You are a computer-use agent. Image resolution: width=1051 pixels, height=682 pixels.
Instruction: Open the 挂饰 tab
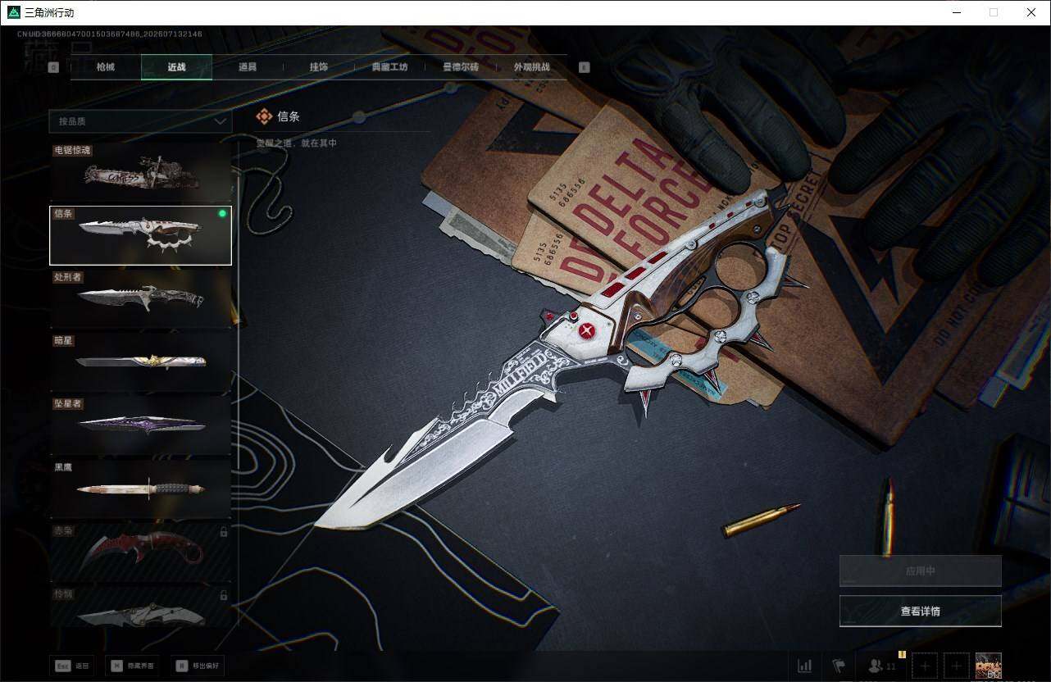tap(318, 67)
